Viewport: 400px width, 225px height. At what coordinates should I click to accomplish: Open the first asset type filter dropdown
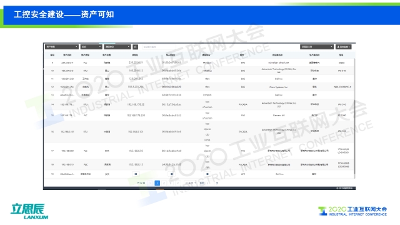click(62, 47)
